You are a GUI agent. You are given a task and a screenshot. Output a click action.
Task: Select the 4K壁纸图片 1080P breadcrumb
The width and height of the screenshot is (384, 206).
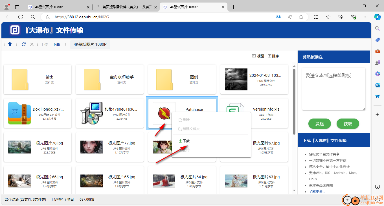tap(90, 44)
